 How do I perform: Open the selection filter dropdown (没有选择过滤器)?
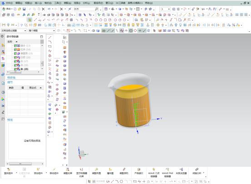(14, 30)
